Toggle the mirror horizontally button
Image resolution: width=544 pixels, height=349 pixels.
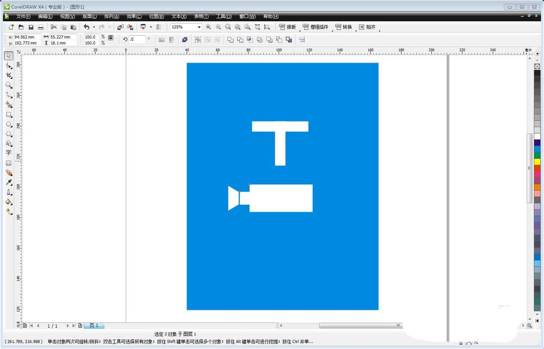[162, 39]
